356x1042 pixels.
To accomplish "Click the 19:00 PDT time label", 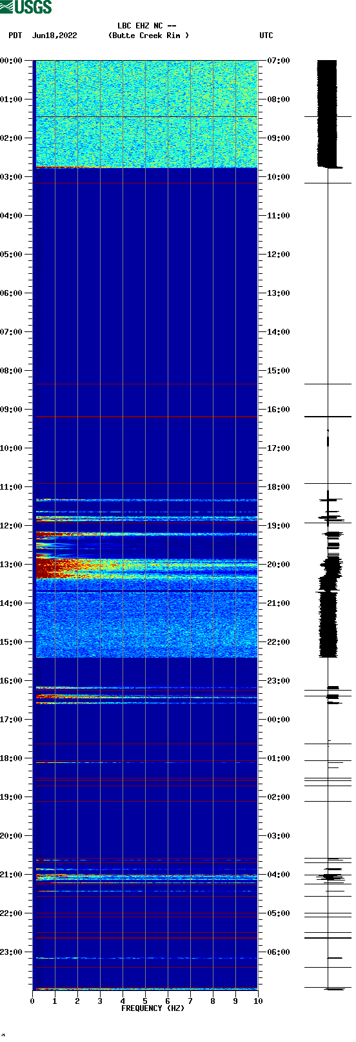I will 11,797.
